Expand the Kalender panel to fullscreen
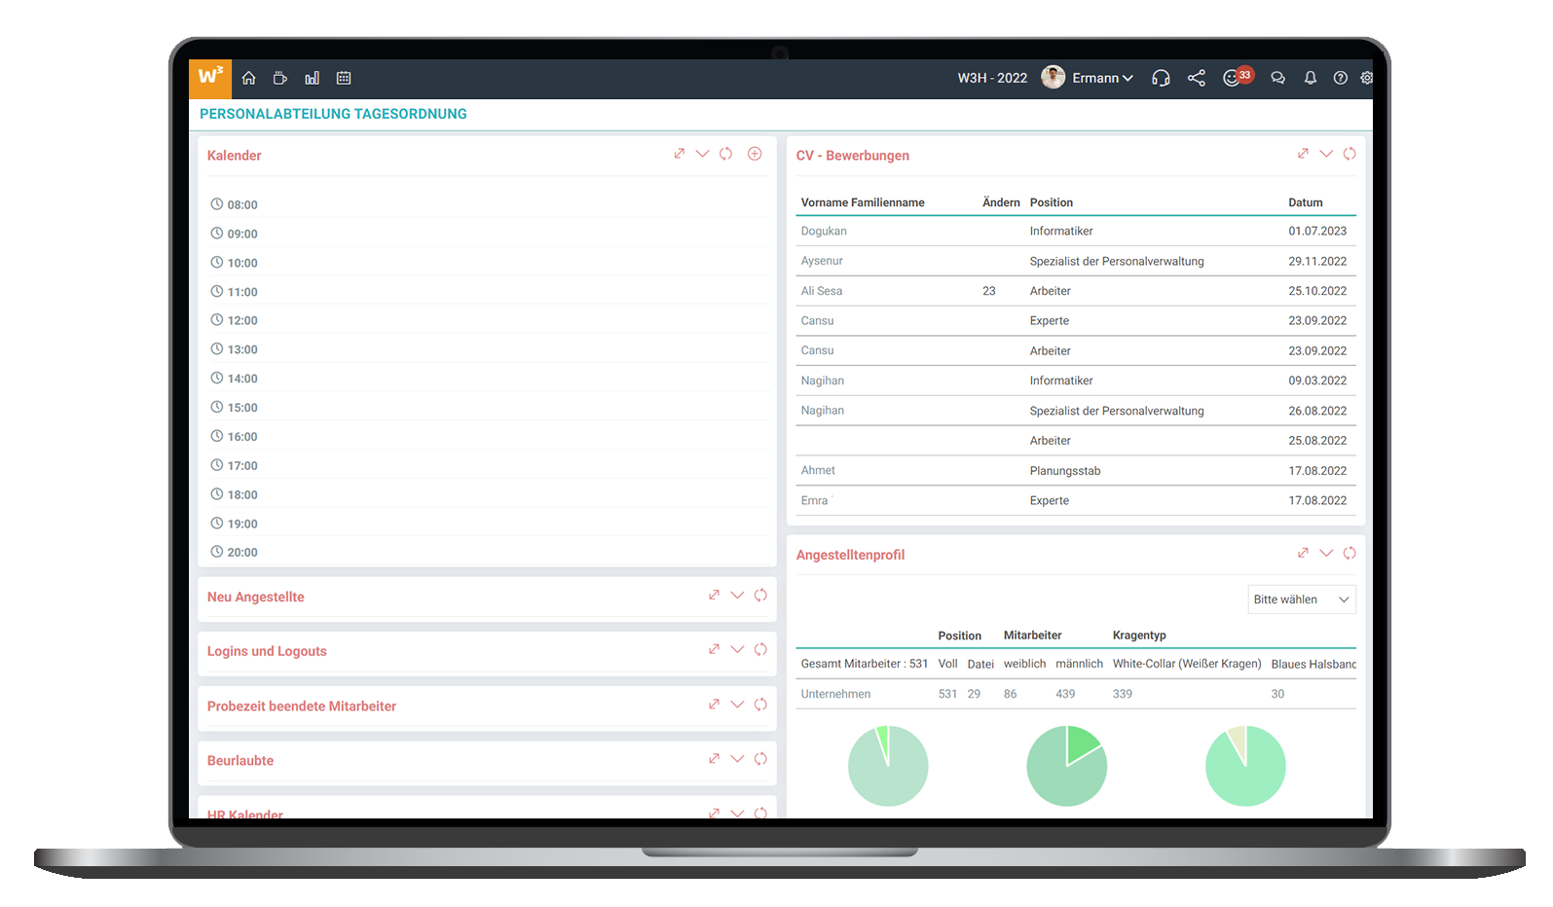This screenshot has width=1553, height=907. pyautogui.click(x=680, y=154)
